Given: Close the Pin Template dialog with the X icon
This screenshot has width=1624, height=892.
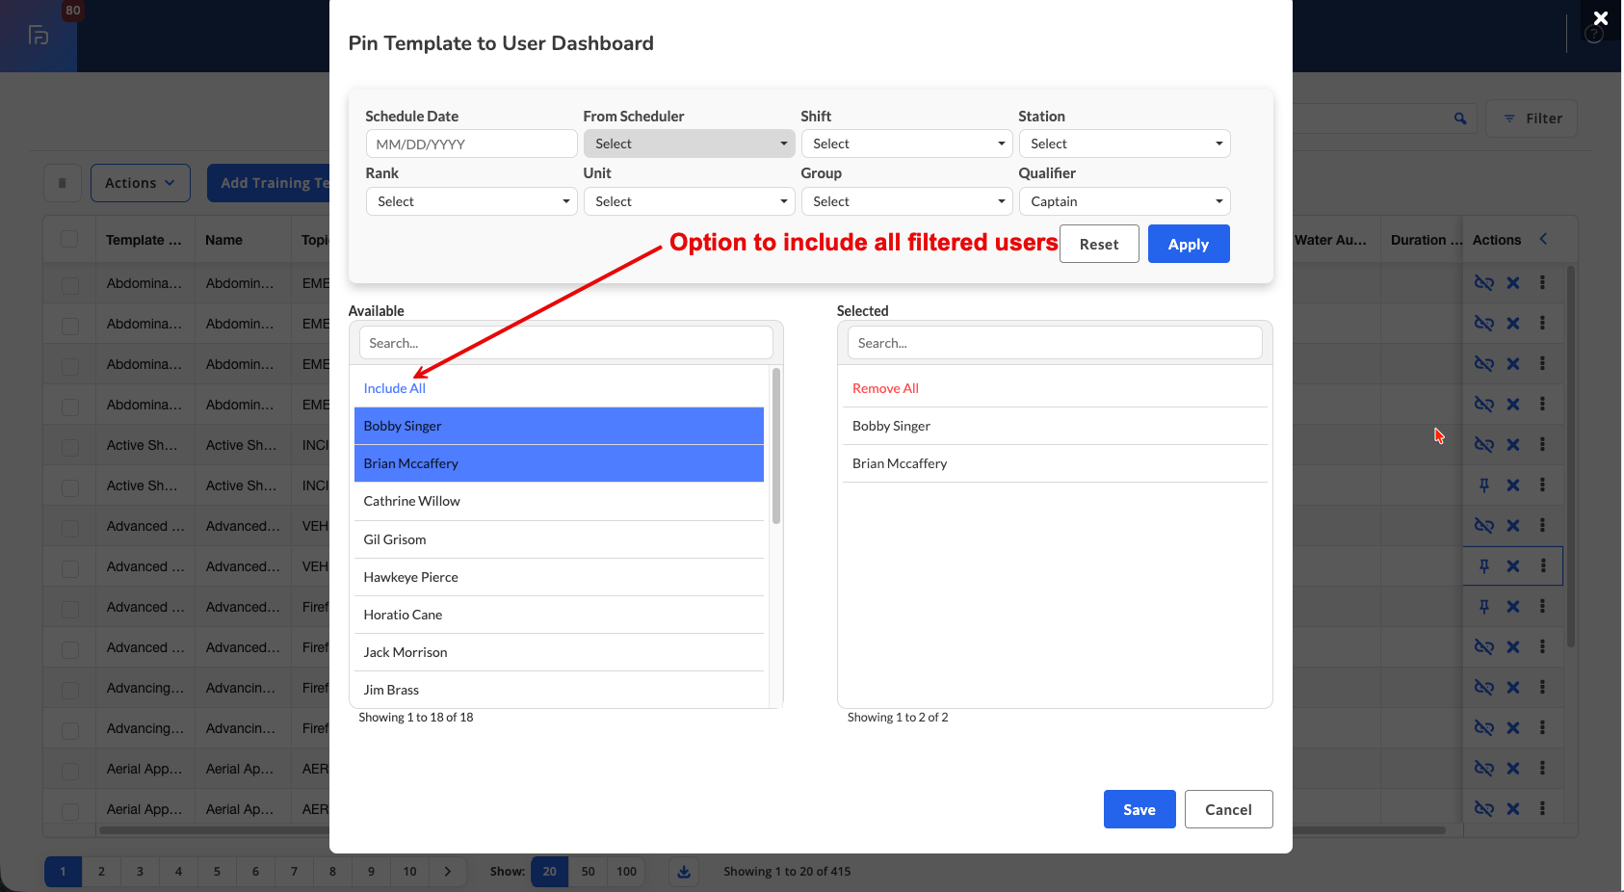Looking at the screenshot, I should point(1601,18).
